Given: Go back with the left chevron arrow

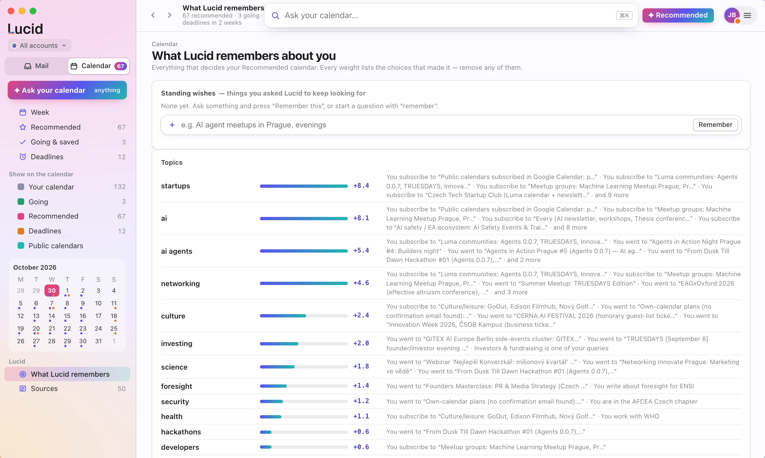Looking at the screenshot, I should (153, 15).
